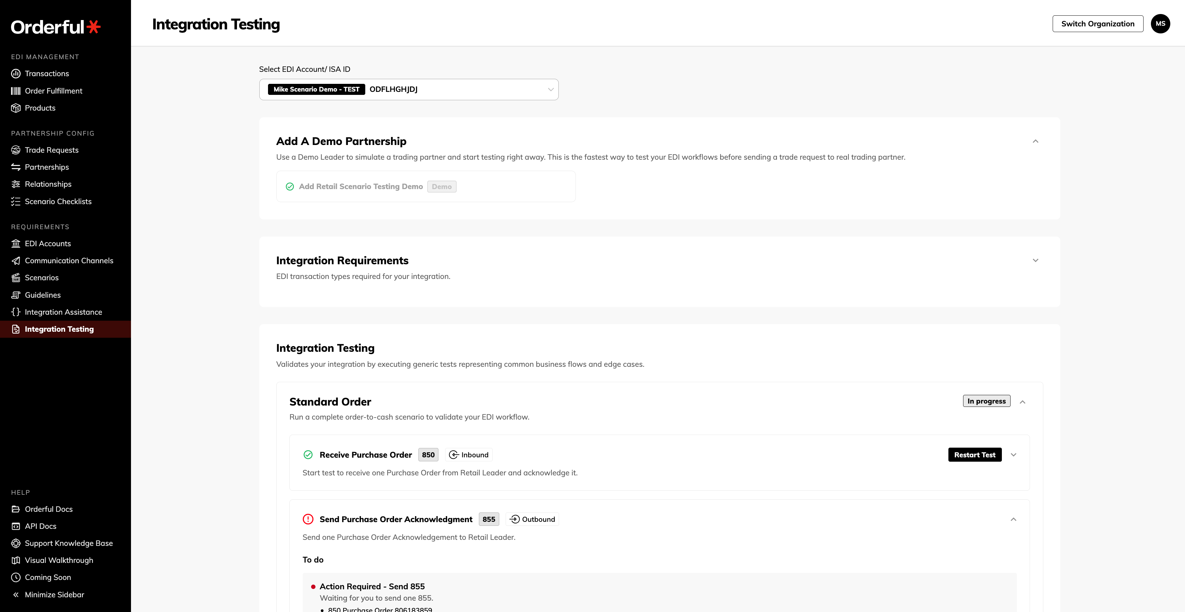The image size is (1185, 612).
Task: Click the Order Fulfillment barcode icon
Action: [16, 91]
